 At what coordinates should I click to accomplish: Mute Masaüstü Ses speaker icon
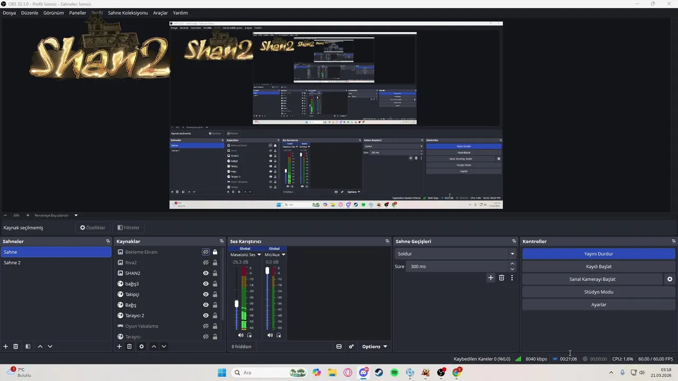(241, 335)
